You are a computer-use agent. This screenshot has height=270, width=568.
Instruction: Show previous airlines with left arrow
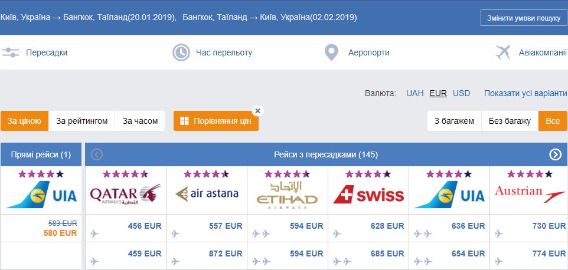(97, 154)
